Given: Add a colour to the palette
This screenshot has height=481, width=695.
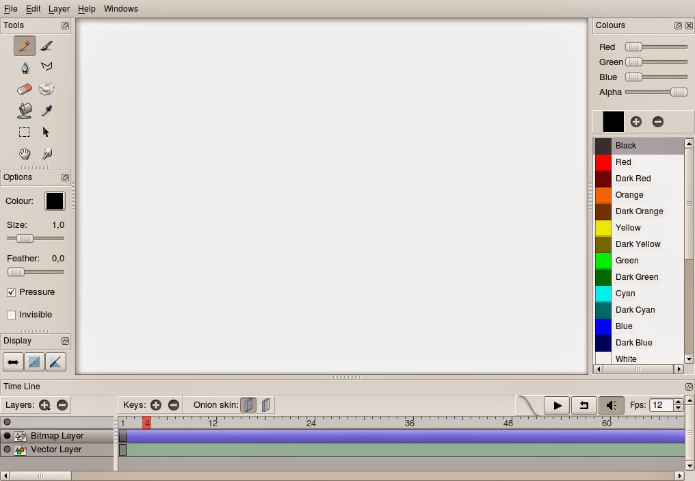Looking at the screenshot, I should pos(636,122).
